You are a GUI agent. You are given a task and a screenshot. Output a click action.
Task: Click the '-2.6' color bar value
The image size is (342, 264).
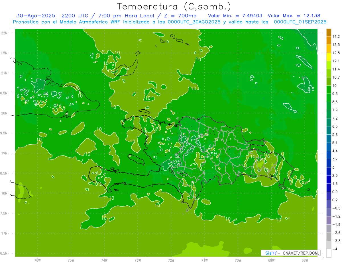tap(336, 233)
